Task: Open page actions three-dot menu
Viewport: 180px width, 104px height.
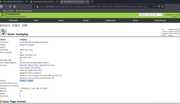Action: [155, 7]
